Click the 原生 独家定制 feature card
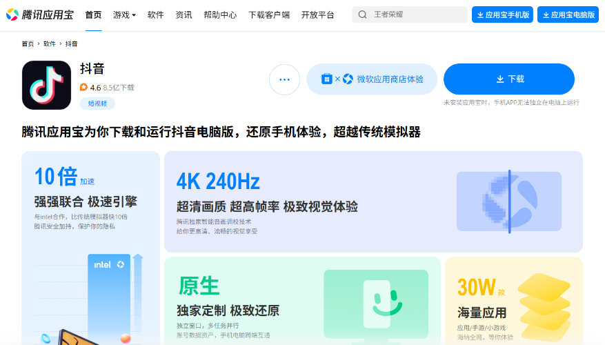The height and width of the screenshot is (345, 605). 302,301
